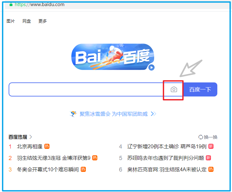Click the address bar URL www.baidu.com

click(47, 4)
